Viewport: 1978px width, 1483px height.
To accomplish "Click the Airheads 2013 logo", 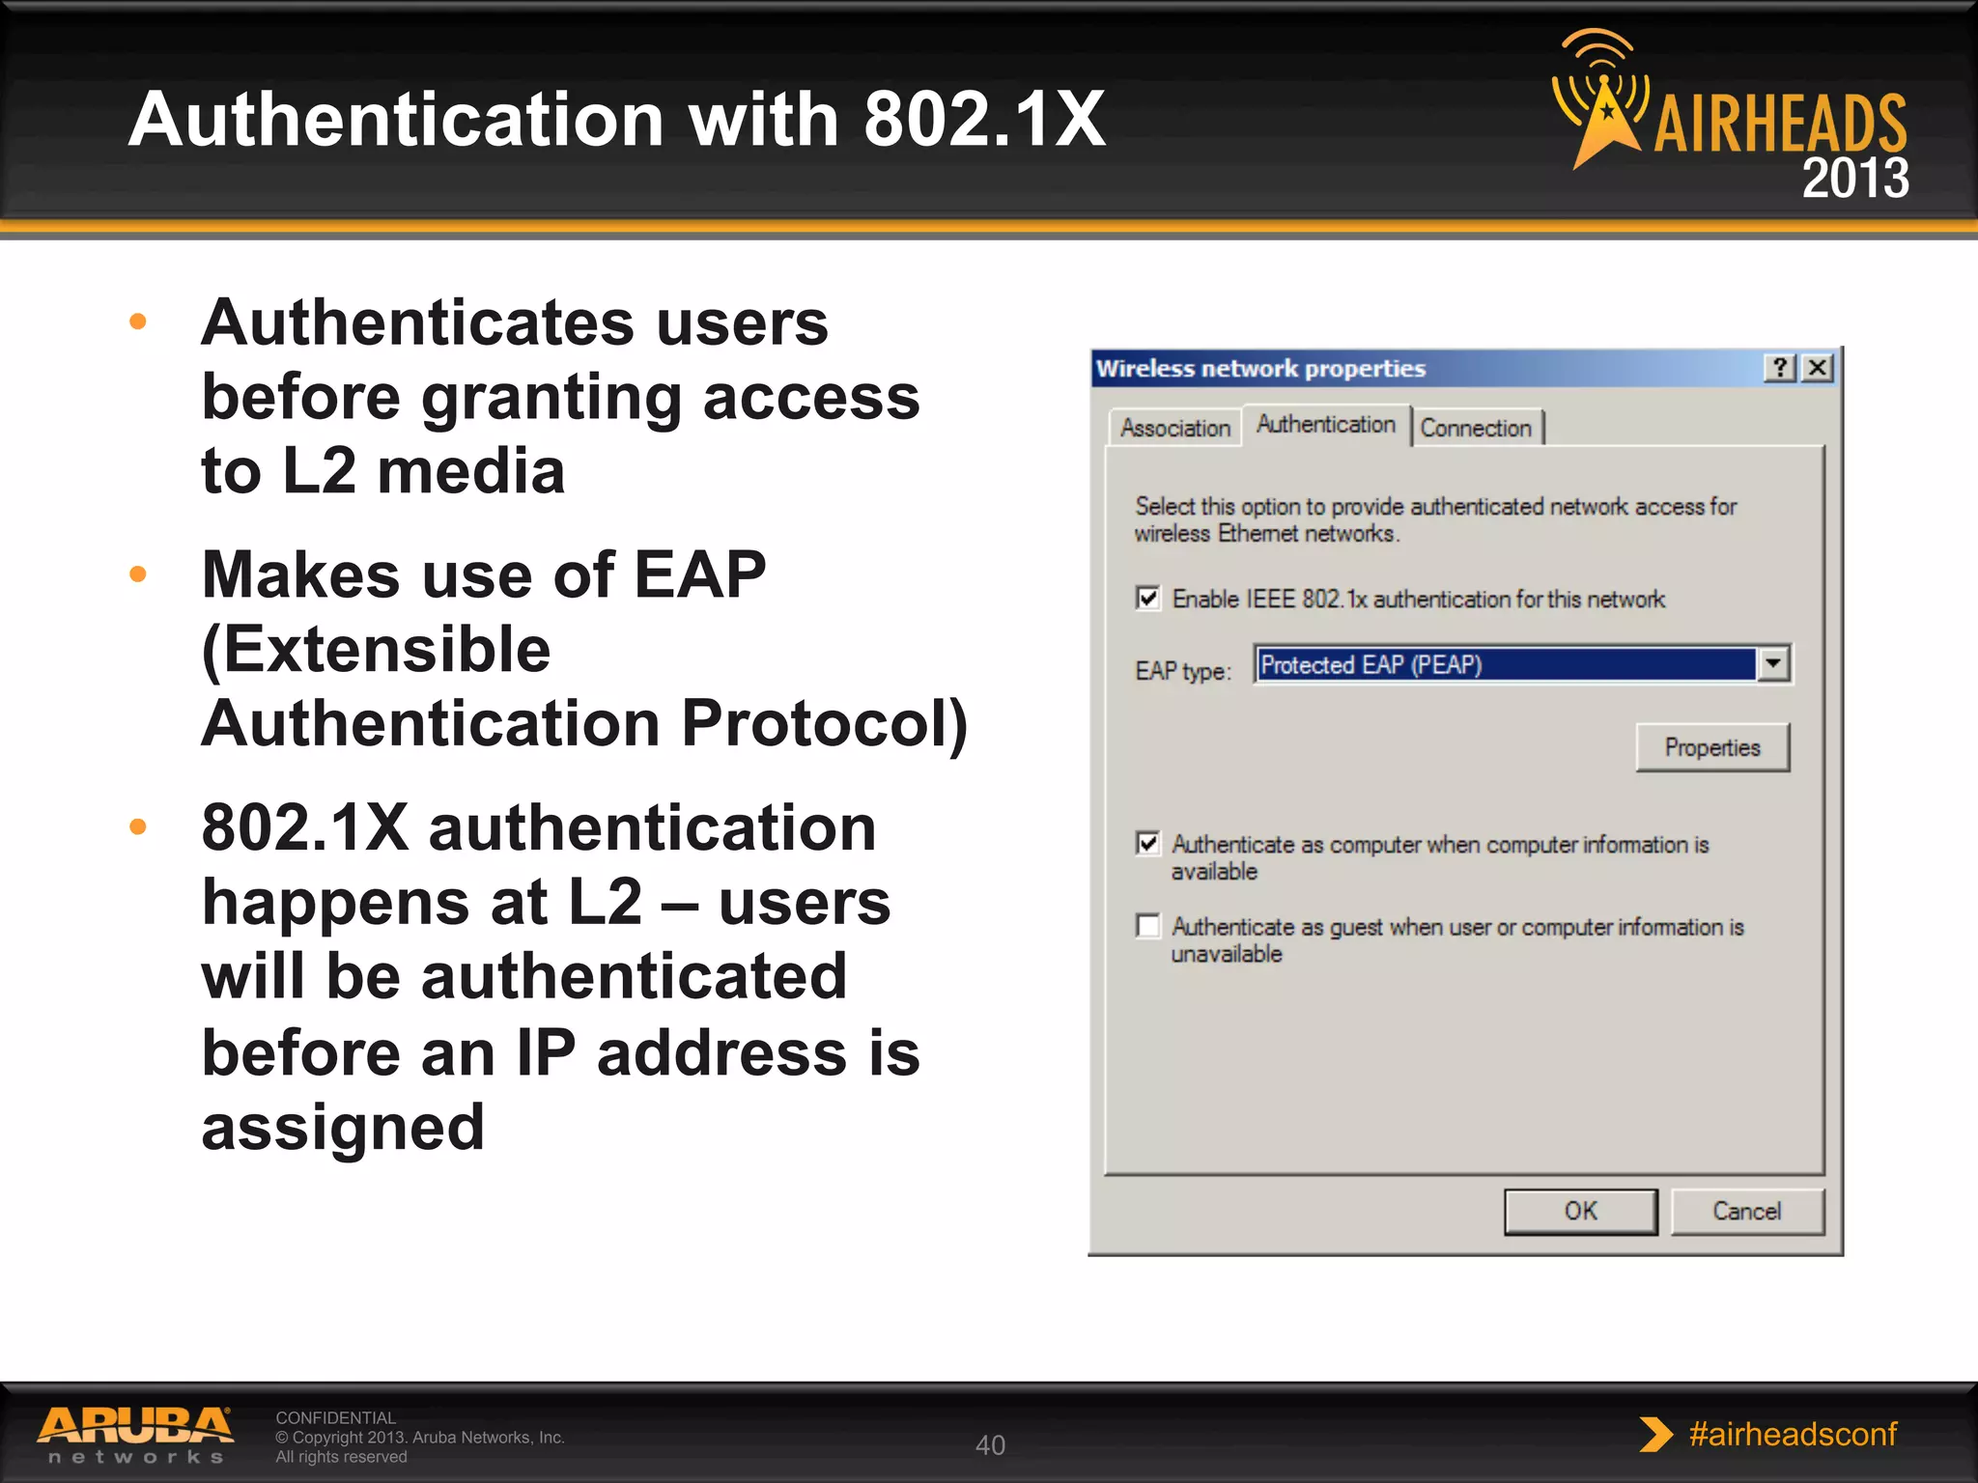I will coord(1730,116).
